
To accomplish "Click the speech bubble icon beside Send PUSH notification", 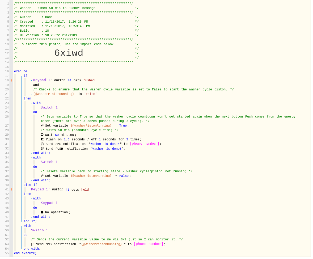I will point(42,149).
